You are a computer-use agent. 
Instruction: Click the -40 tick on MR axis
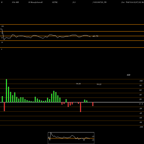pyautogui.click(x=141, y=113)
